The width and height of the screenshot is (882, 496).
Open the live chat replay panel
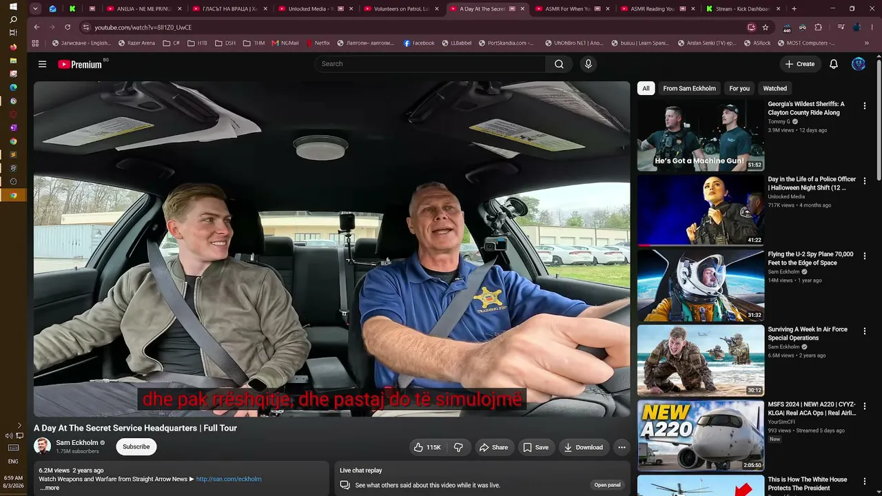(x=608, y=485)
